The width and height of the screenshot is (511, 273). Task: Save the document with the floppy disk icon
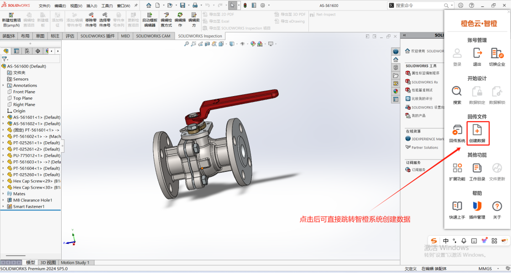click(182, 5)
